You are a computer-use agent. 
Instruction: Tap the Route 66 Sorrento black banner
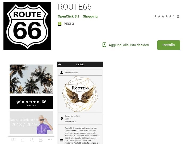tap(31, 102)
